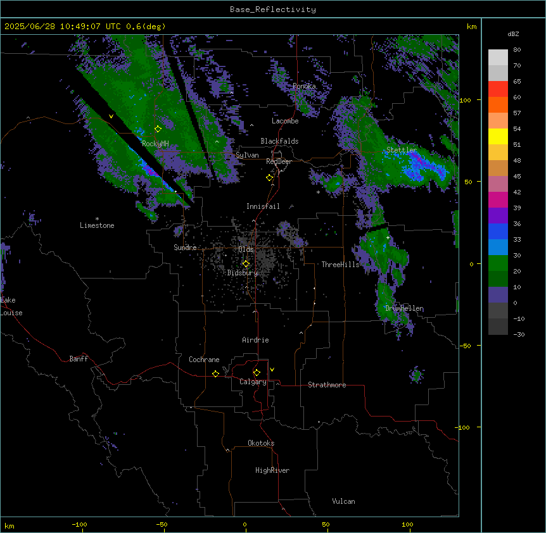Select the white plus marker north of Drumheller
546x533 pixels.
click(388, 237)
